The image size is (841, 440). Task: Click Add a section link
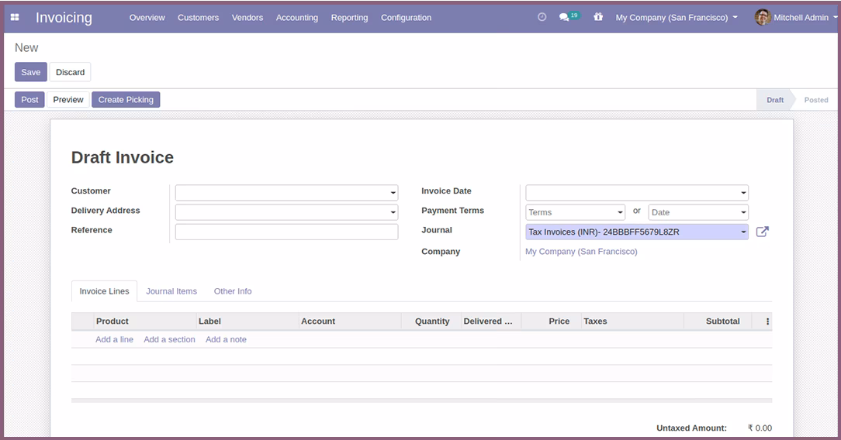pos(169,339)
